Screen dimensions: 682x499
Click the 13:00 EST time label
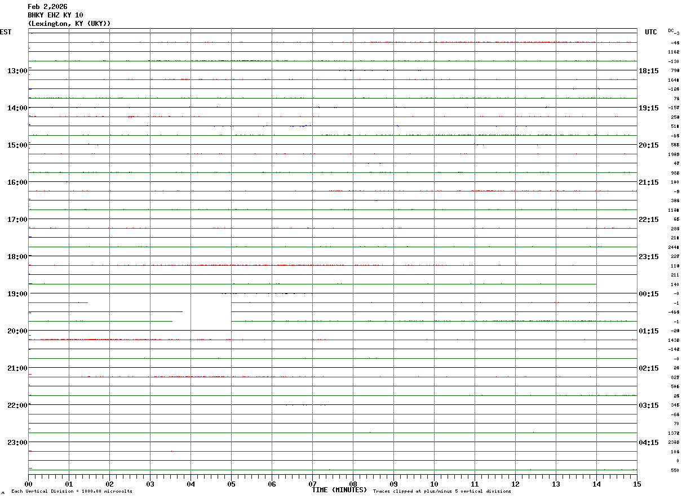(17, 70)
